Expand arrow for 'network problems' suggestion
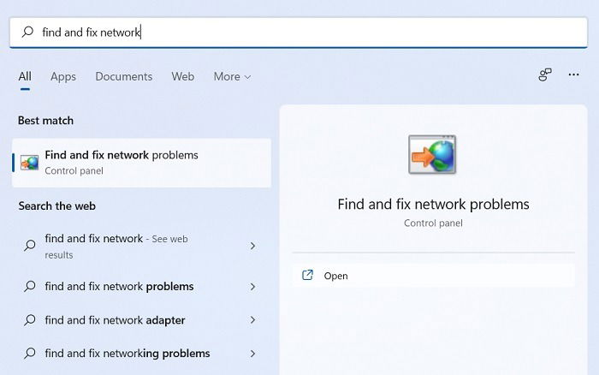 tap(252, 287)
